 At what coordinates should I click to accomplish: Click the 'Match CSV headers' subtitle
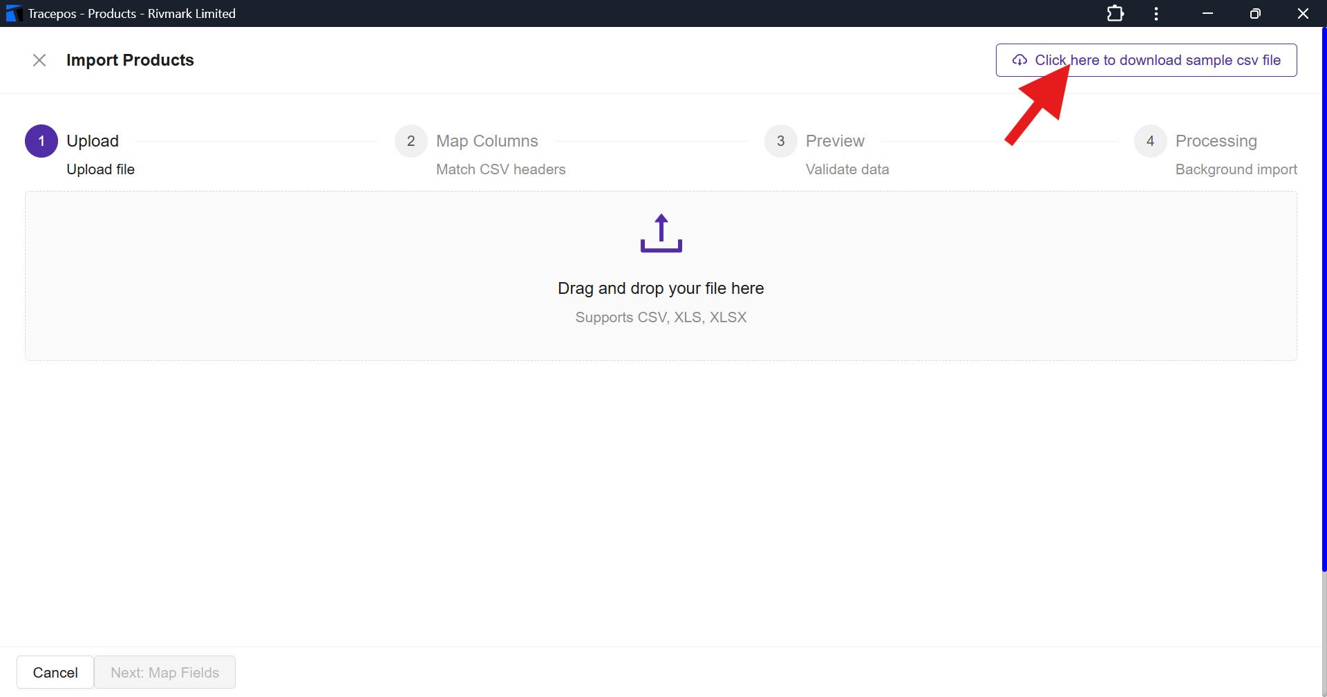(x=501, y=169)
